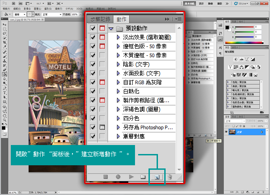Viewport: 270px width, 195px height.
Task: Expand the 水面投影 (文字) action triangle
Action: (x=118, y=73)
